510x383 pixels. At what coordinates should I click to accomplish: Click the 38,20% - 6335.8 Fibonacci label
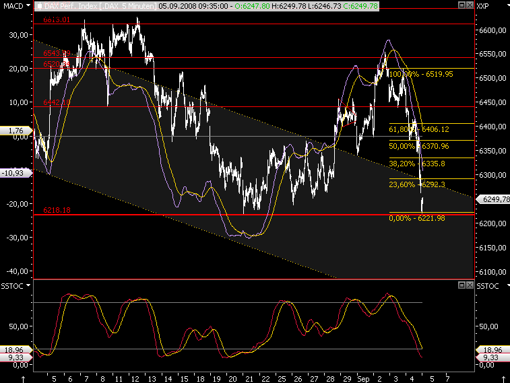(417, 164)
